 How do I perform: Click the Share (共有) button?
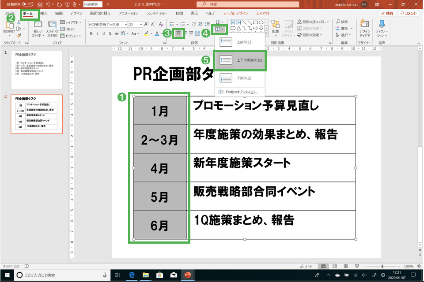(387, 13)
